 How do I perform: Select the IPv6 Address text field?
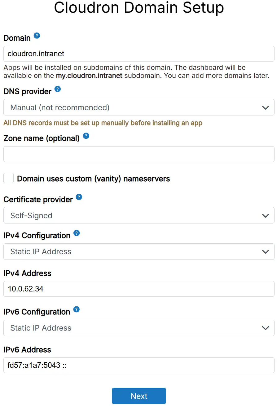tap(138, 365)
